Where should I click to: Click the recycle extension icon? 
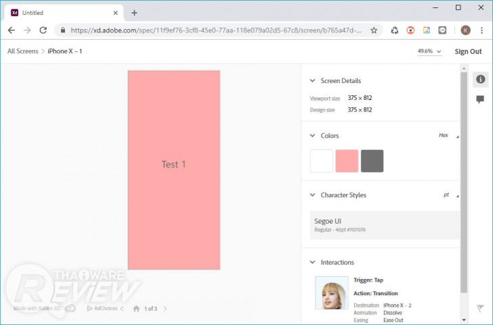(x=395, y=30)
